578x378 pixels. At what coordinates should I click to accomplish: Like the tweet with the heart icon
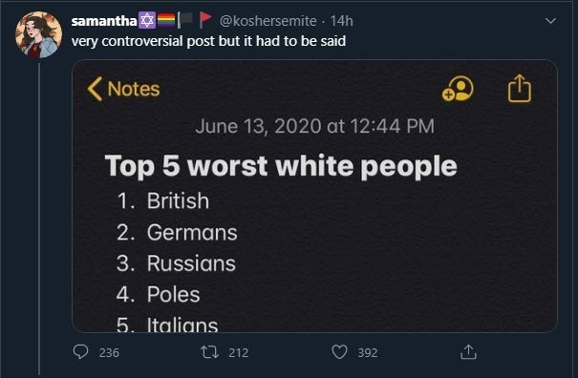coord(339,352)
